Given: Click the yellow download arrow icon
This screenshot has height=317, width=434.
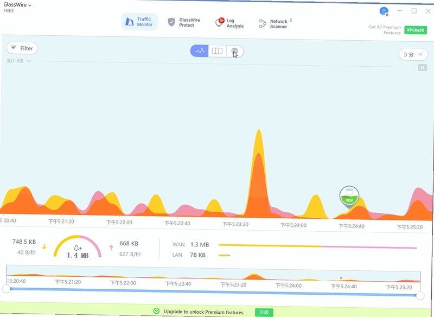Looking at the screenshot, I should tap(44, 246).
